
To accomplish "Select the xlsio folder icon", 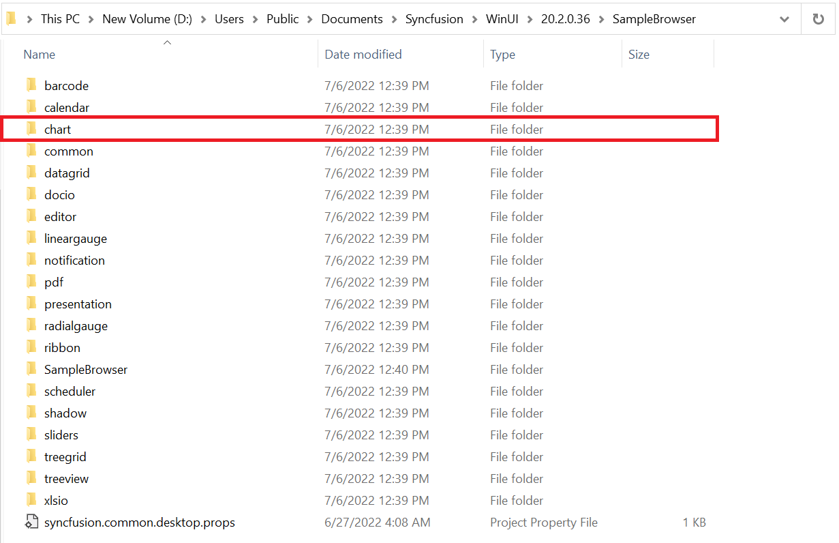I will tap(31, 500).
